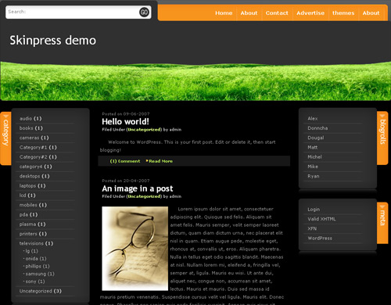Open the samsung subcategory

click(36, 274)
